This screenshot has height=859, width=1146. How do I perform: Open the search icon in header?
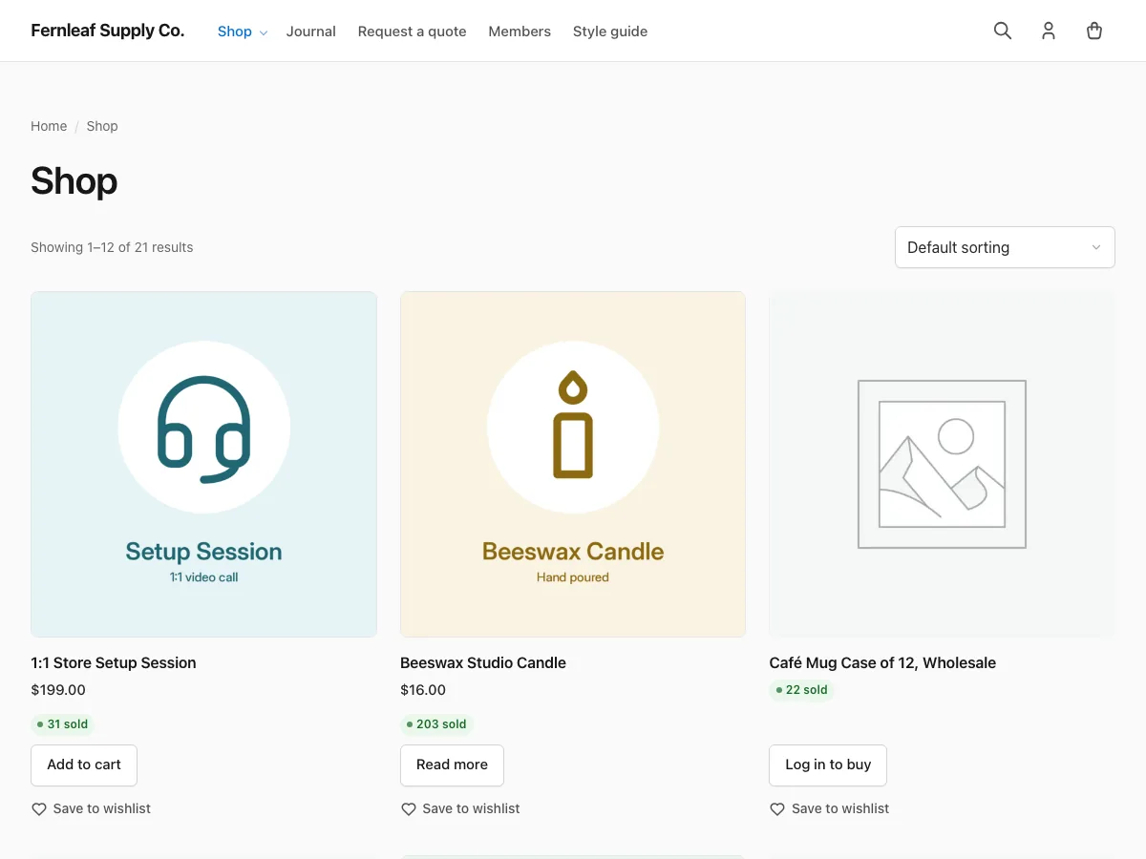pos(1002,31)
